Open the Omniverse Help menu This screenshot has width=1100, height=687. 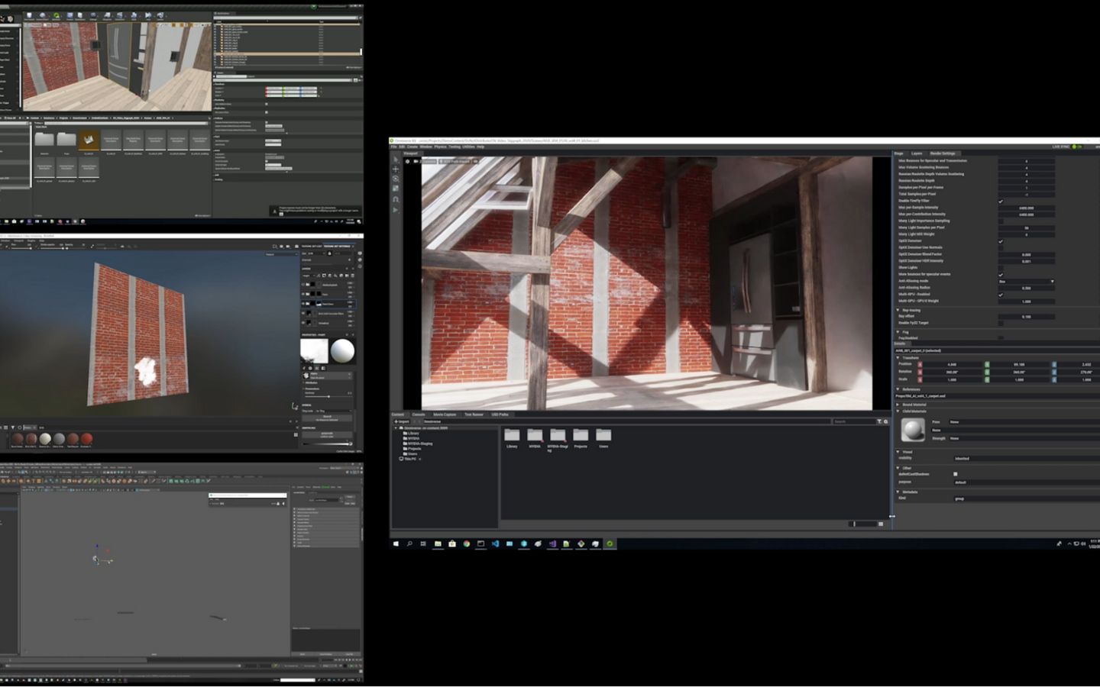point(480,147)
